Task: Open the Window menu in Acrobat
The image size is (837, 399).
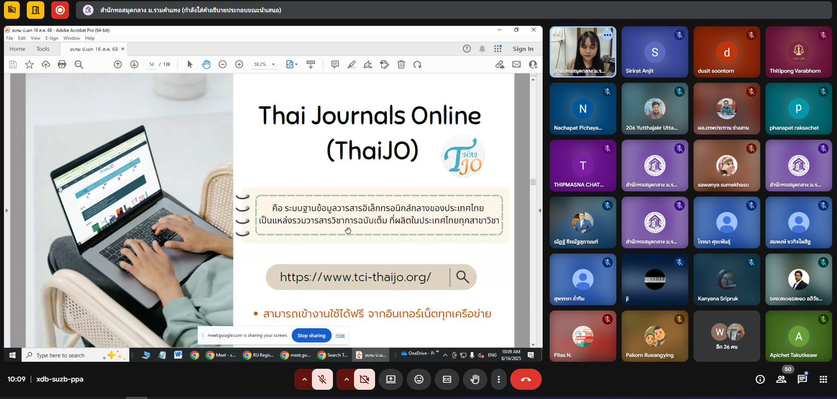Action: 72,38
